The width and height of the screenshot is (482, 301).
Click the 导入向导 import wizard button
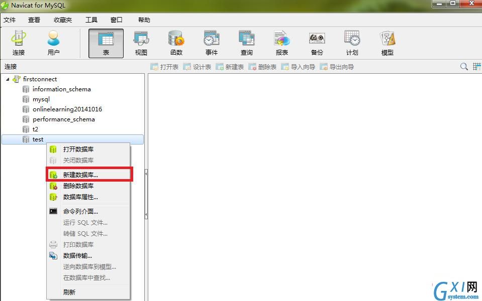(x=298, y=67)
